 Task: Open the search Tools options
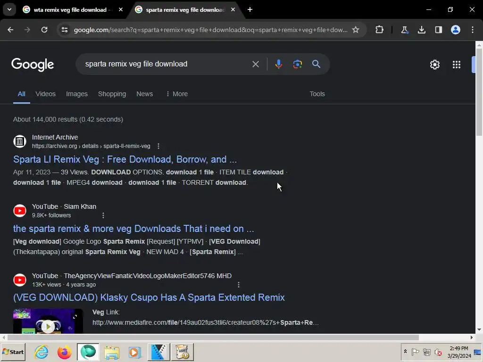click(x=317, y=94)
